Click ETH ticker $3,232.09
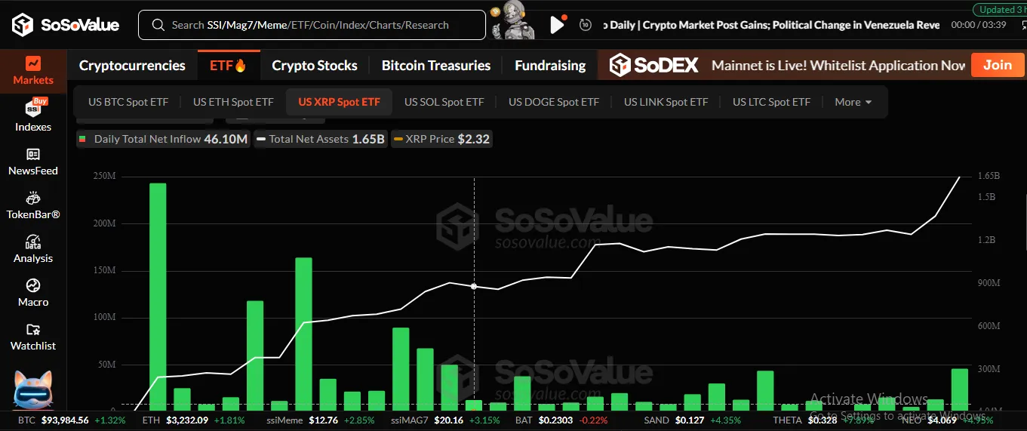The width and height of the screenshot is (1027, 431). coord(193,420)
